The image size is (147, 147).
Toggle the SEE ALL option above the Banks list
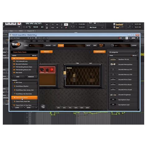pyautogui.click(x=33, y=56)
